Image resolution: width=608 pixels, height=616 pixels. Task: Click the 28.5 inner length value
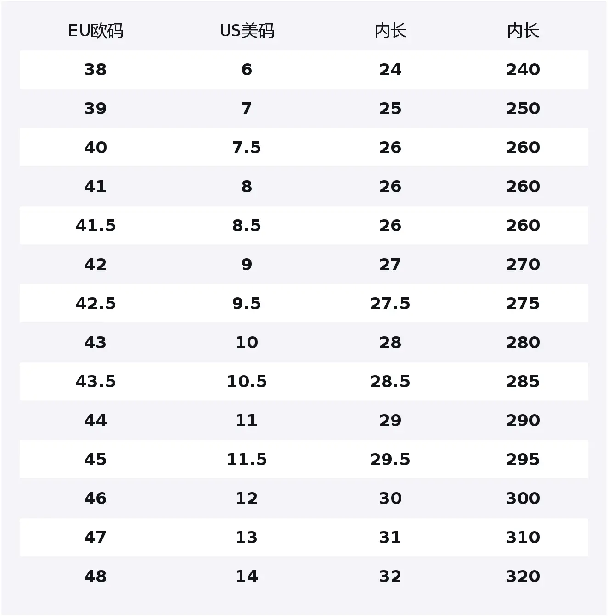390,382
